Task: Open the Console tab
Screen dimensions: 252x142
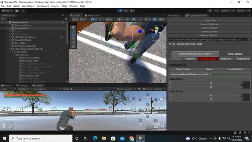Action: coord(22,86)
